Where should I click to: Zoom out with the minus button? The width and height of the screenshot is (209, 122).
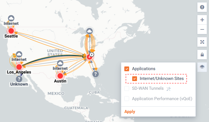(202, 29)
